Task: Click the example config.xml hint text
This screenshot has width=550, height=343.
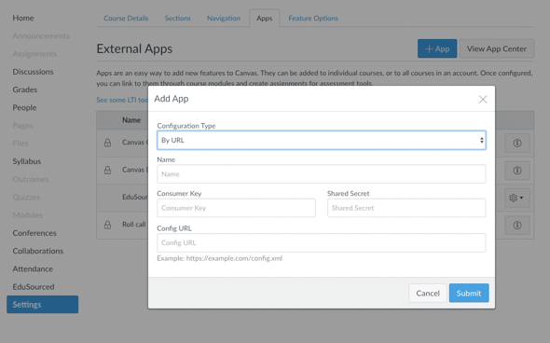Action: click(220, 258)
